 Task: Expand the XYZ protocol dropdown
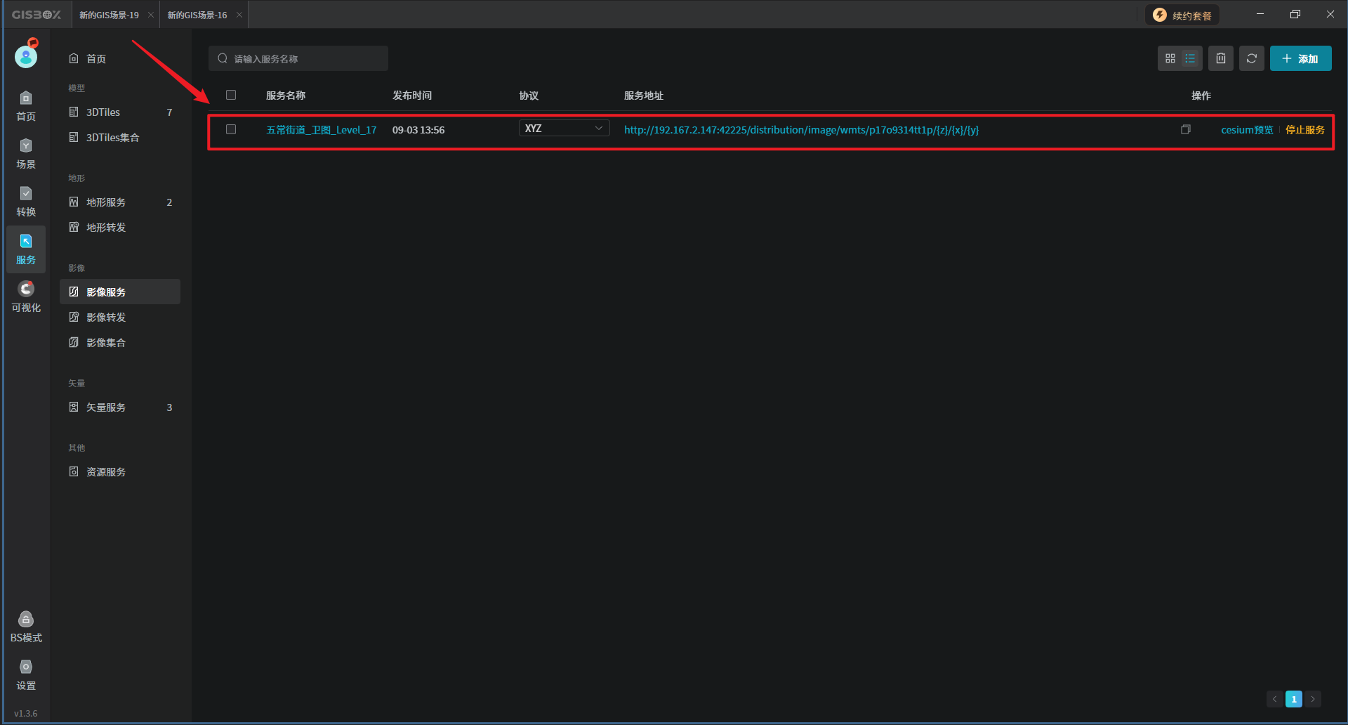pos(564,129)
